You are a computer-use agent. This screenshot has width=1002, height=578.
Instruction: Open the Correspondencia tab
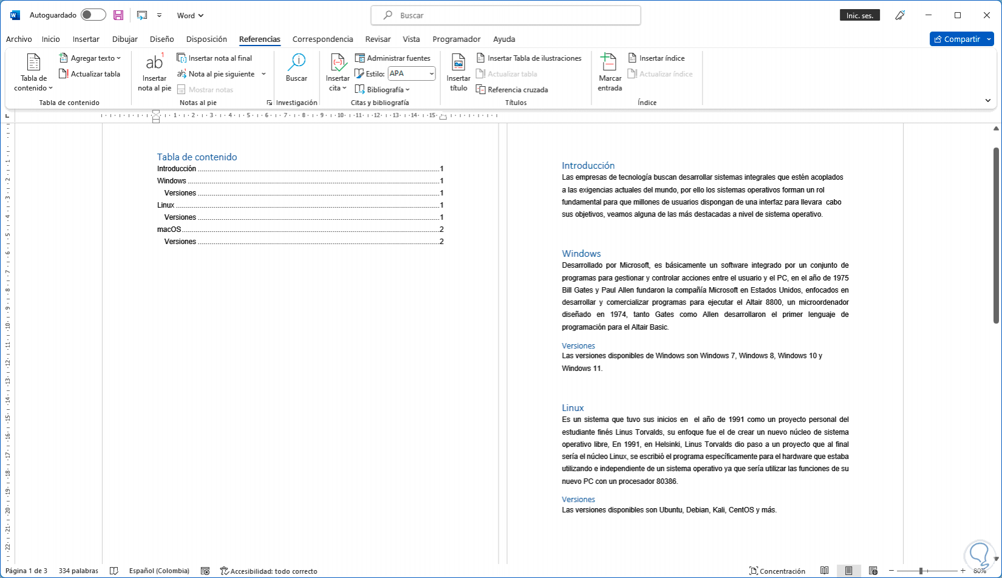(x=322, y=39)
